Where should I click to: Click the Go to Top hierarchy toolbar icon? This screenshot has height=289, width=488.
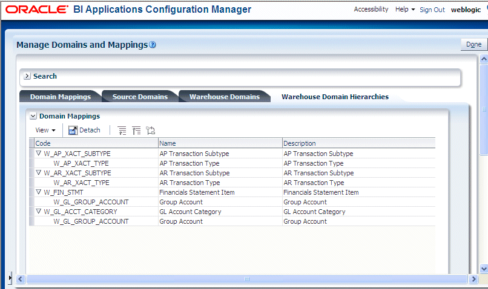coord(136,131)
